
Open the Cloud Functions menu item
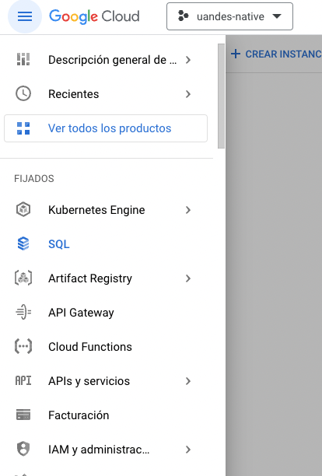107,347
